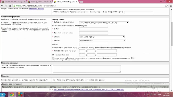Click the E-Mail input field
The height and width of the screenshot is (97, 173).
tap(94, 29)
